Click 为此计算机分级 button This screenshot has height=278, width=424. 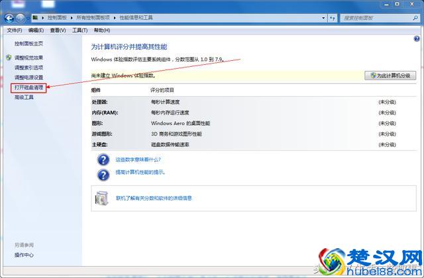pyautogui.click(x=390, y=75)
